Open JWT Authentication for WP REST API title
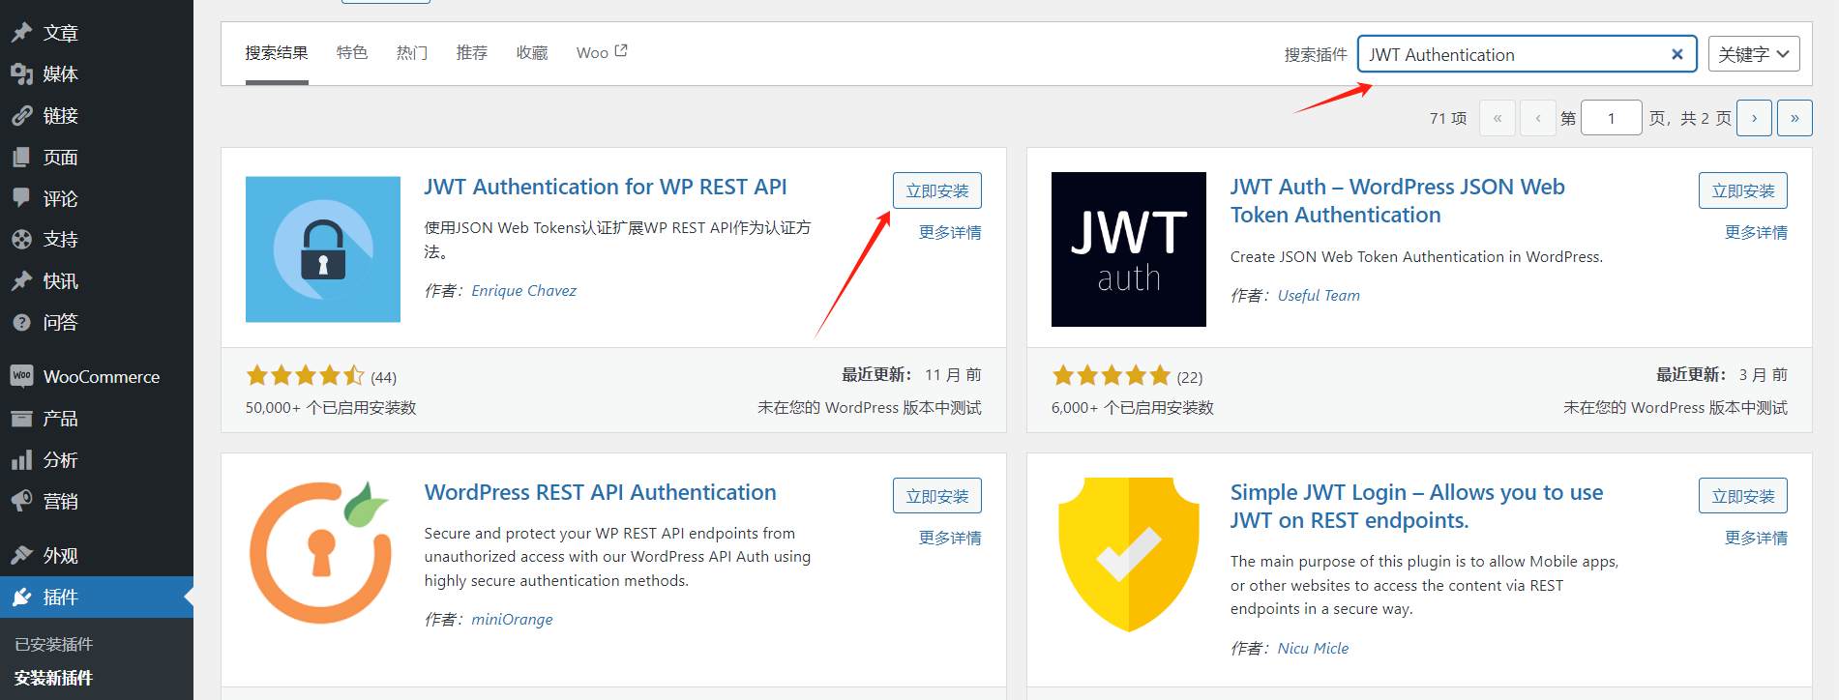1839x700 pixels. tap(606, 187)
